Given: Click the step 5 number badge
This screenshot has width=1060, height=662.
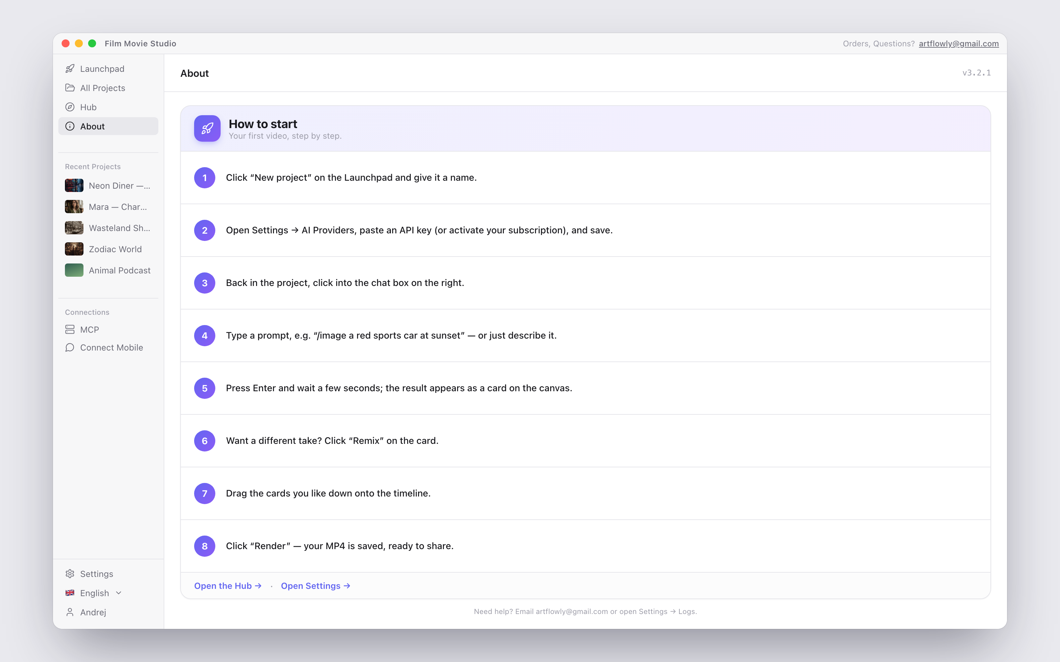Looking at the screenshot, I should point(205,388).
